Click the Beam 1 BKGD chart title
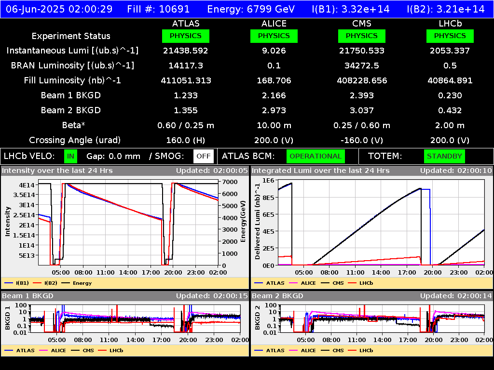The image size is (494, 370). click(x=27, y=296)
